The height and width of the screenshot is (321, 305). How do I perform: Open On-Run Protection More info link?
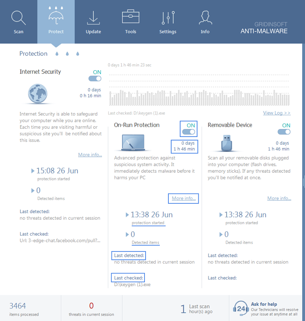184,198
